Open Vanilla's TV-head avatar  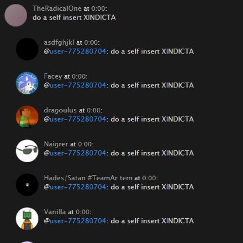coord(27,219)
